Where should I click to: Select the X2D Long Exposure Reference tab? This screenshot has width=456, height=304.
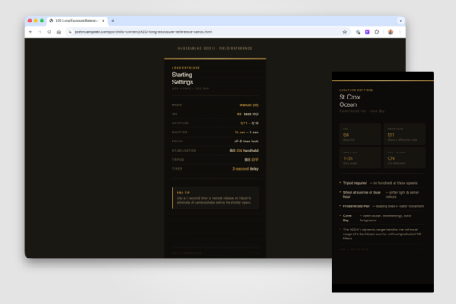77,21
